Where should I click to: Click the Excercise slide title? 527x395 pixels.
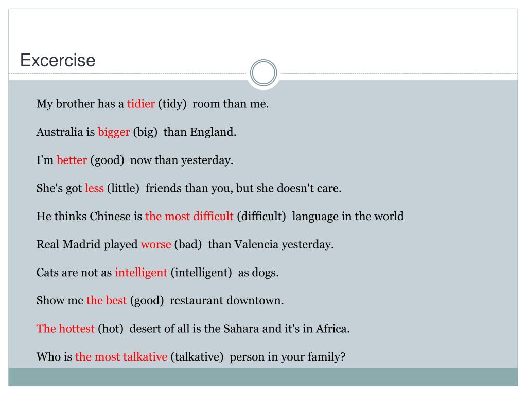coord(58,61)
